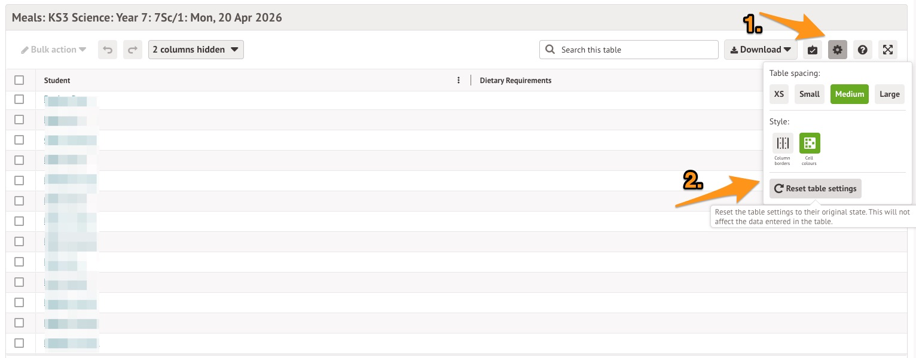Open the help question mark icon
Image resolution: width=916 pixels, height=358 pixels.
click(862, 50)
